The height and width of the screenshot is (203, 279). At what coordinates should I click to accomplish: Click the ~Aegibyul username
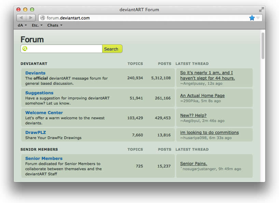click(190, 121)
